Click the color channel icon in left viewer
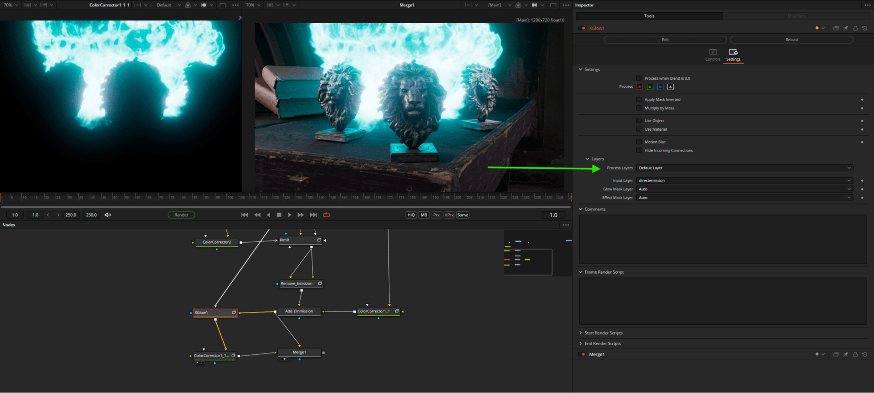The height and width of the screenshot is (393, 874). pos(188,5)
